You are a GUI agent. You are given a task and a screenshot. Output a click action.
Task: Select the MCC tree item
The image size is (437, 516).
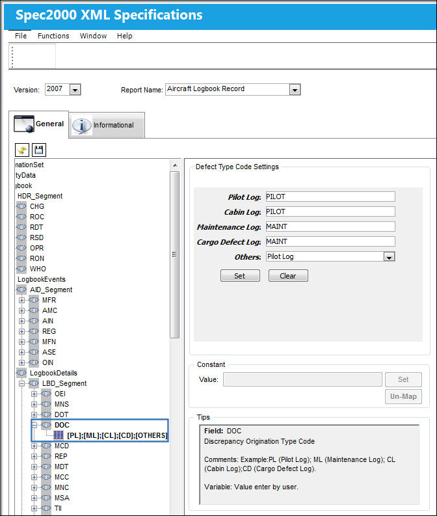(62, 477)
